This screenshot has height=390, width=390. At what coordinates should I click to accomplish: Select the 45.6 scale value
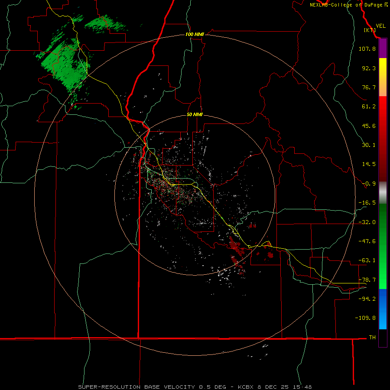click(369, 126)
